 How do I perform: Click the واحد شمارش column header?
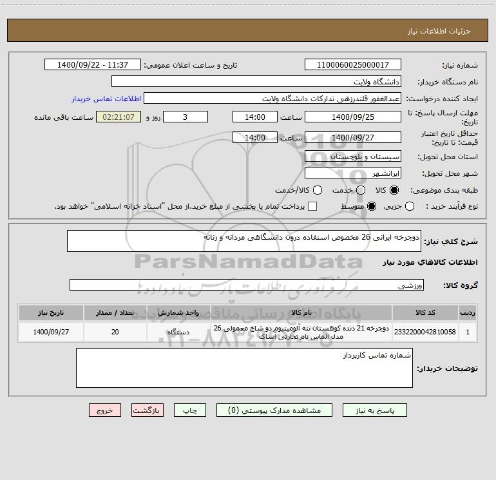(178, 312)
